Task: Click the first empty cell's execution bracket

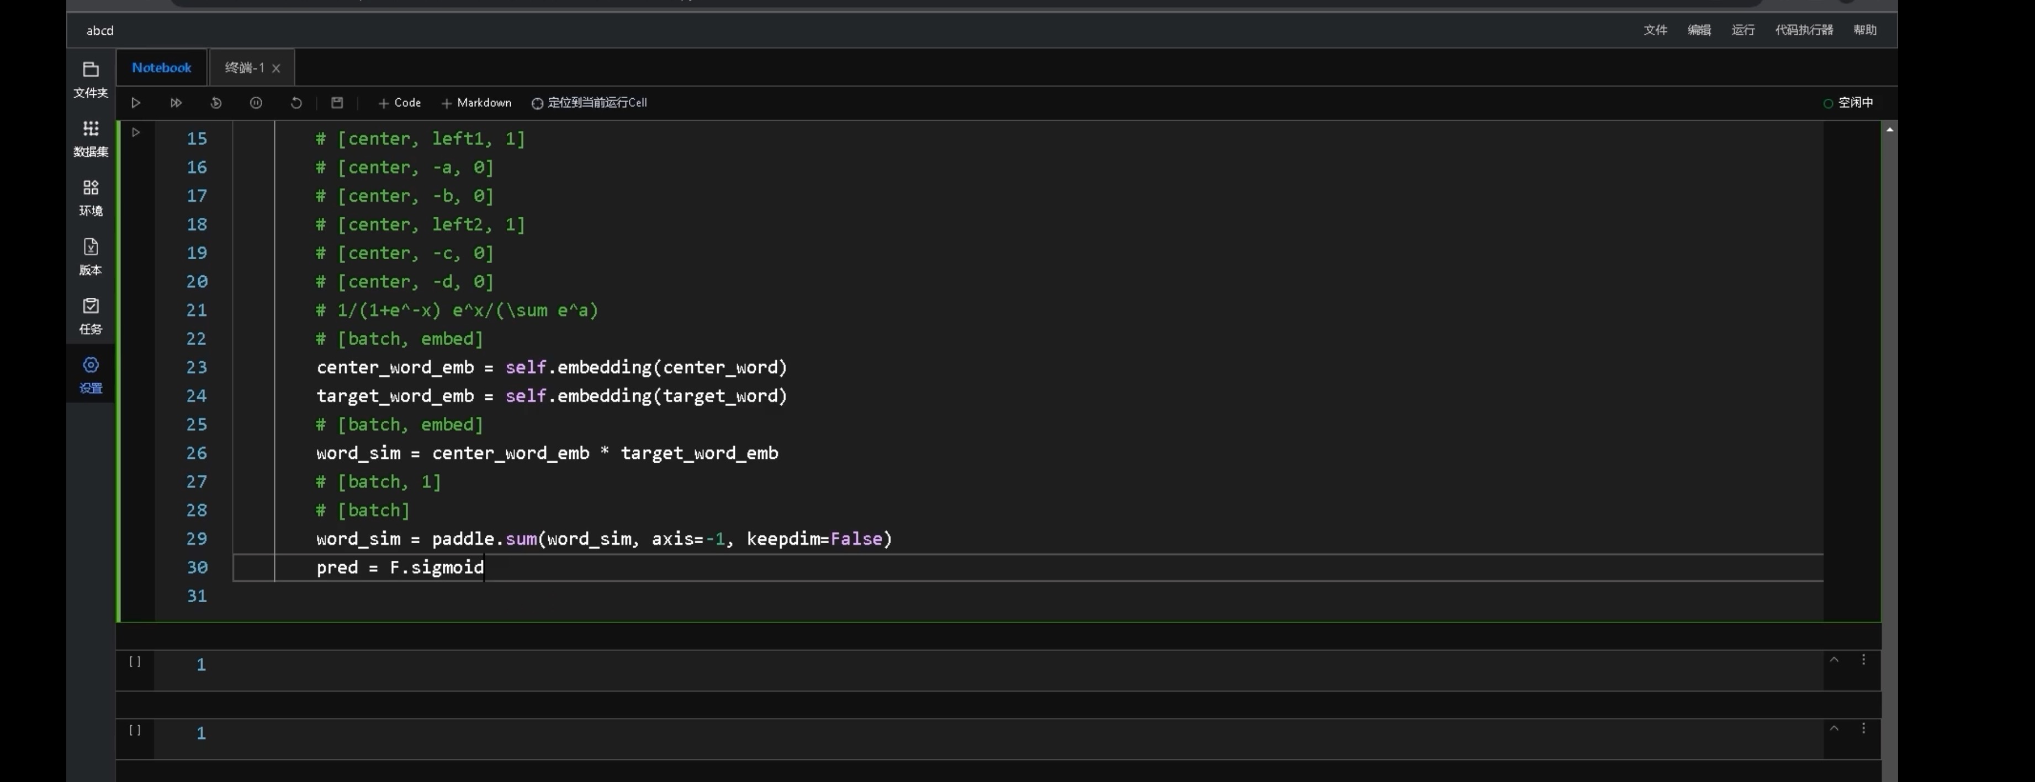Action: tap(135, 662)
